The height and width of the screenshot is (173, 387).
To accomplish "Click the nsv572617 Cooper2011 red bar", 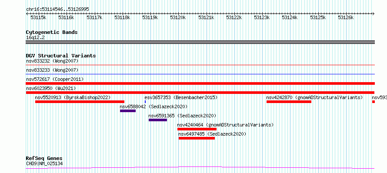I will point(200,83).
